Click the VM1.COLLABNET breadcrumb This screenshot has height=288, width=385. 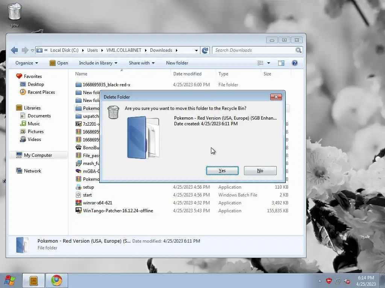point(124,50)
